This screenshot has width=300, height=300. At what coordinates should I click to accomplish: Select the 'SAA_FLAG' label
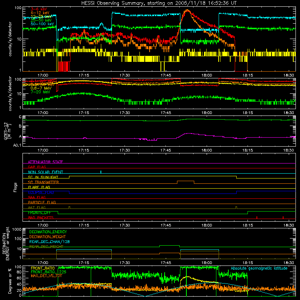tap(37, 197)
